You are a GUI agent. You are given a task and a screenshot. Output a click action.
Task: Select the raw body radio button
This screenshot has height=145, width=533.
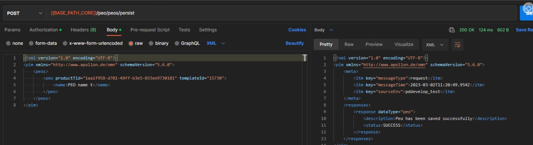pyautogui.click(x=131, y=43)
